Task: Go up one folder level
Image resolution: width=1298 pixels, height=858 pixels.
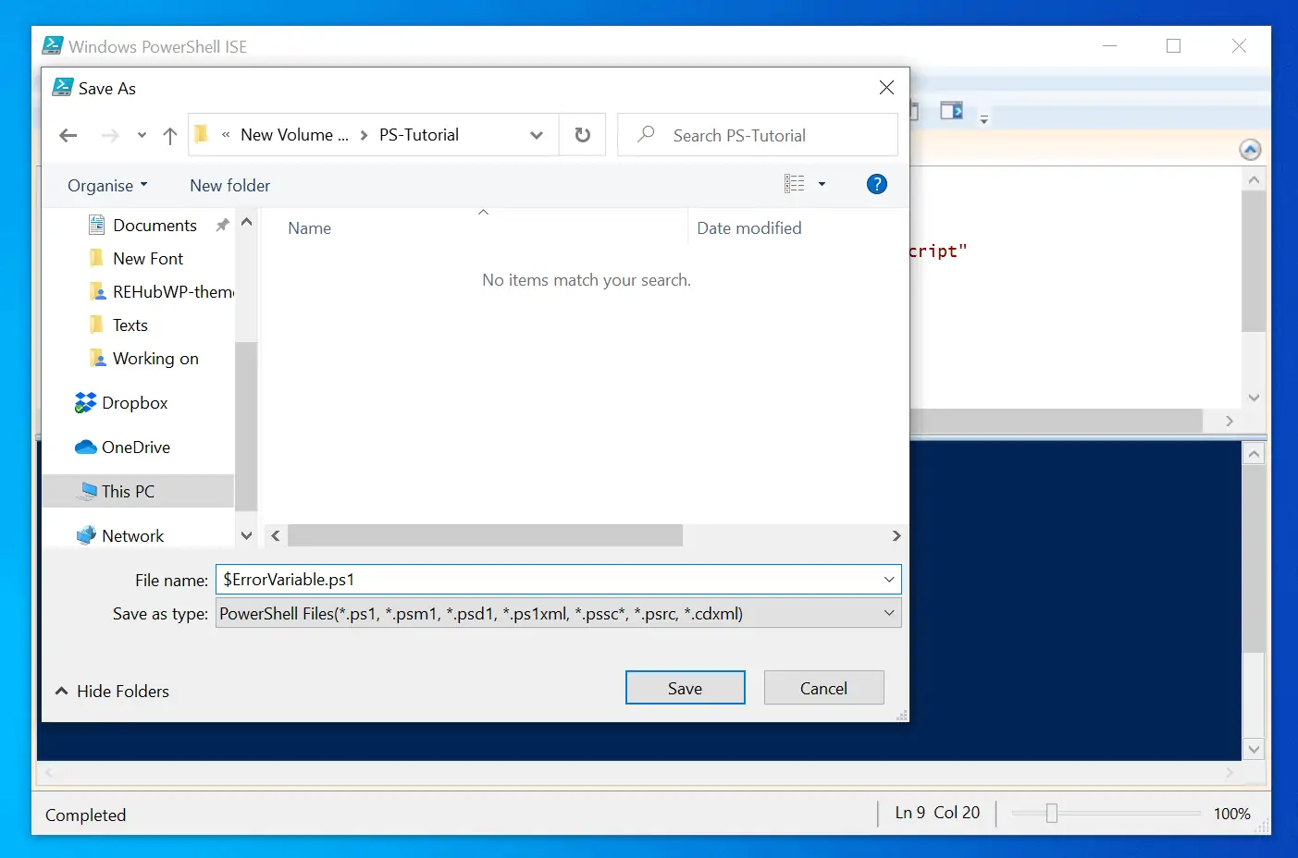Action: [170, 136]
